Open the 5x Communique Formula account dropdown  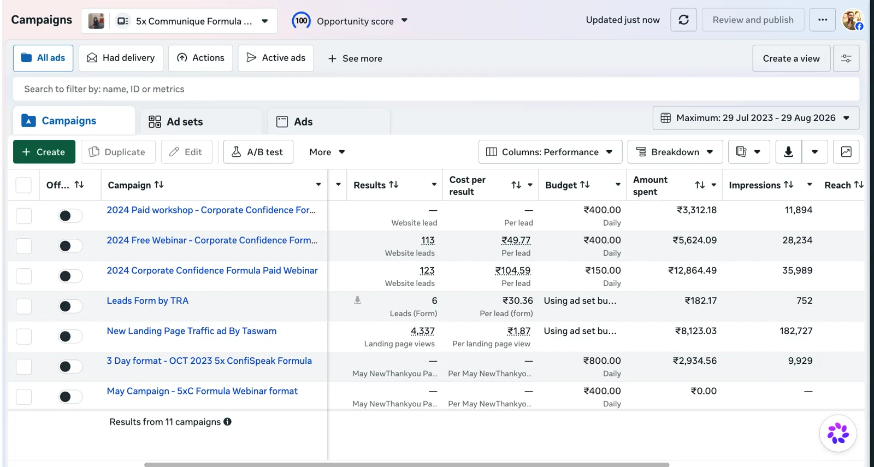pyautogui.click(x=179, y=21)
